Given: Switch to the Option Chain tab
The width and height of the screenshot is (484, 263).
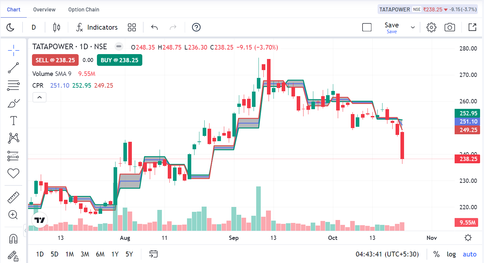Looking at the screenshot, I should tap(84, 9).
